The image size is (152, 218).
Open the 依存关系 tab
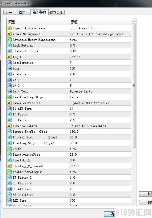(x=57, y=13)
